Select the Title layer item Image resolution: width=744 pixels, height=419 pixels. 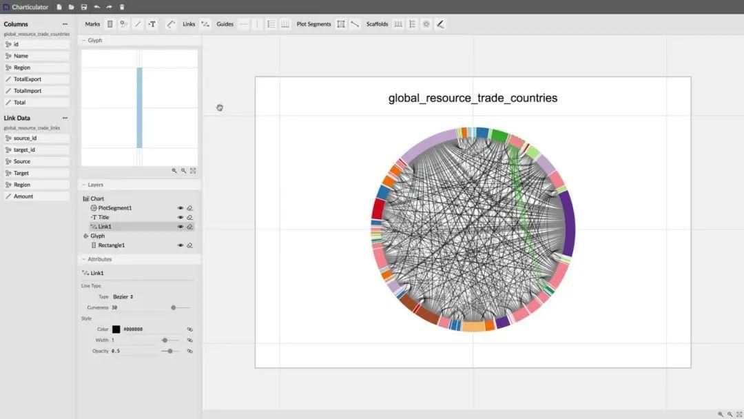(103, 217)
